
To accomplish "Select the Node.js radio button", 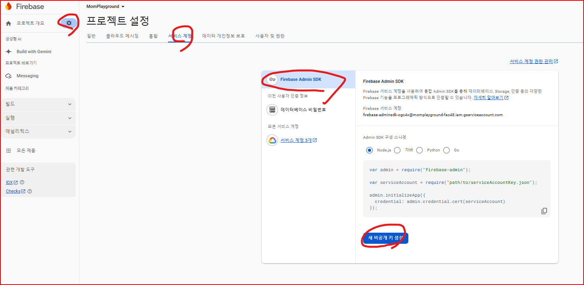I will click(x=370, y=150).
